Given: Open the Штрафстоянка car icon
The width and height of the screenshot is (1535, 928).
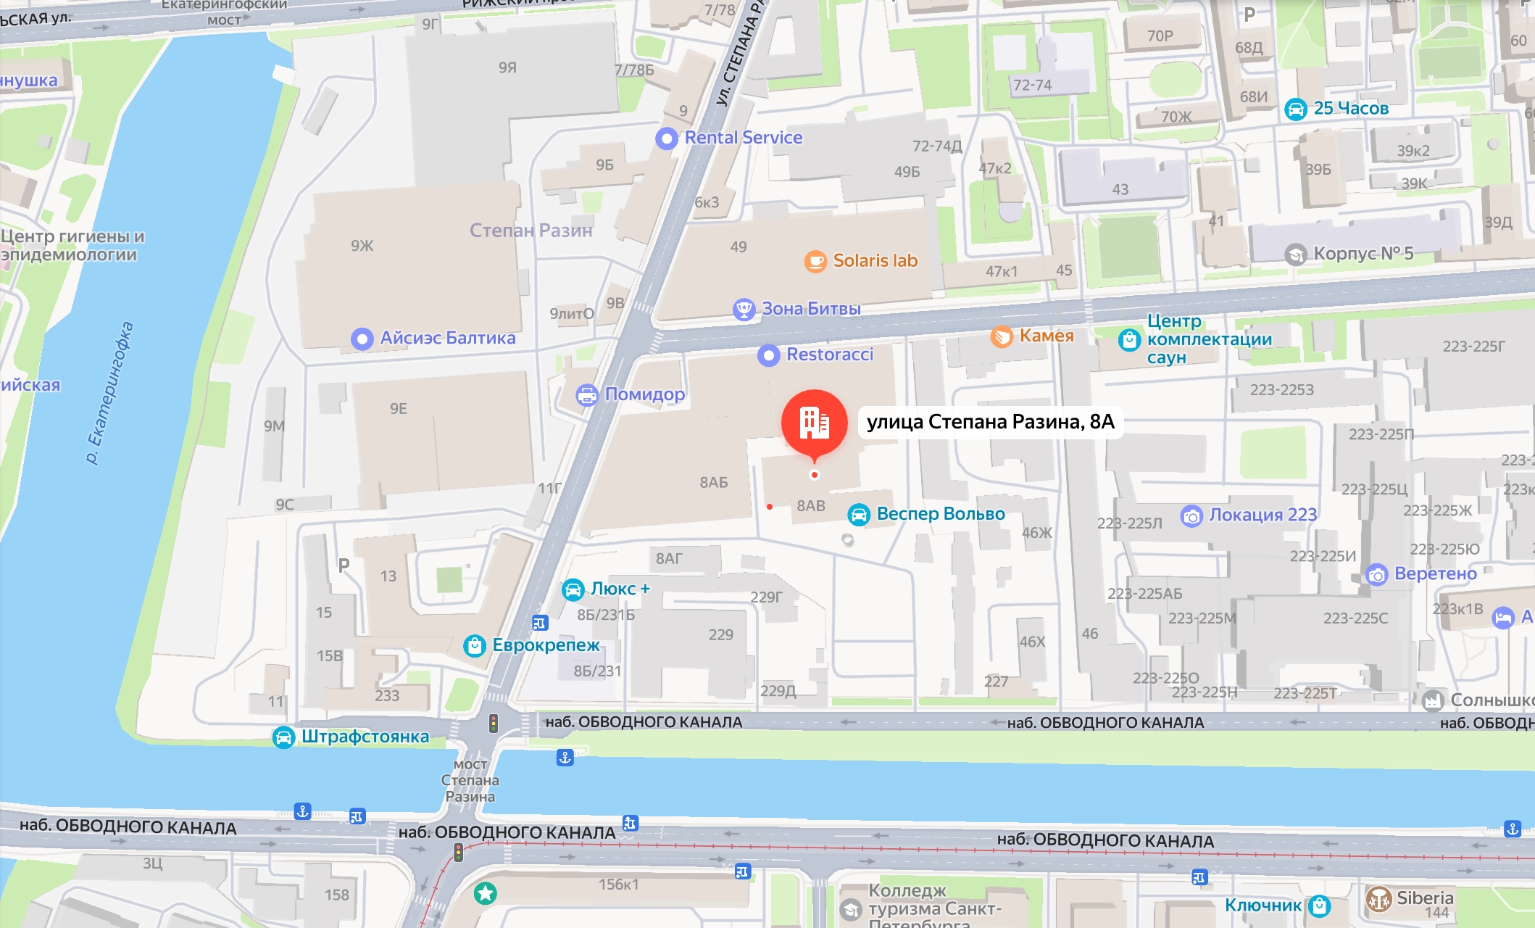Looking at the screenshot, I should tap(283, 737).
